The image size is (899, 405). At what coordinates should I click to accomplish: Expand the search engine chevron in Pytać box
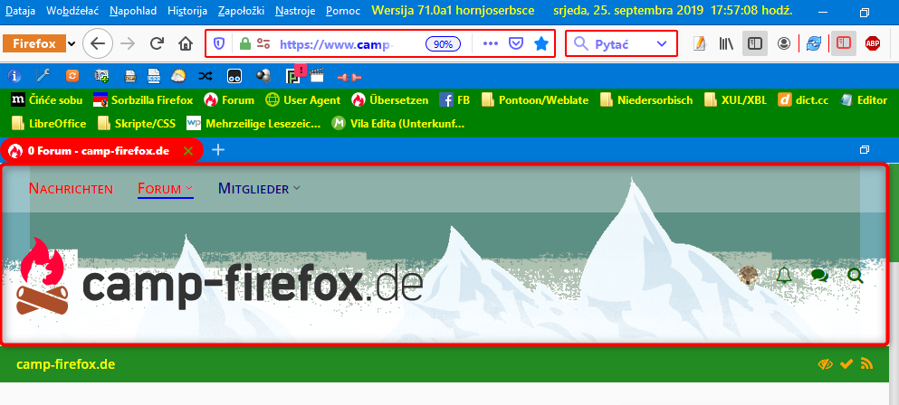662,43
